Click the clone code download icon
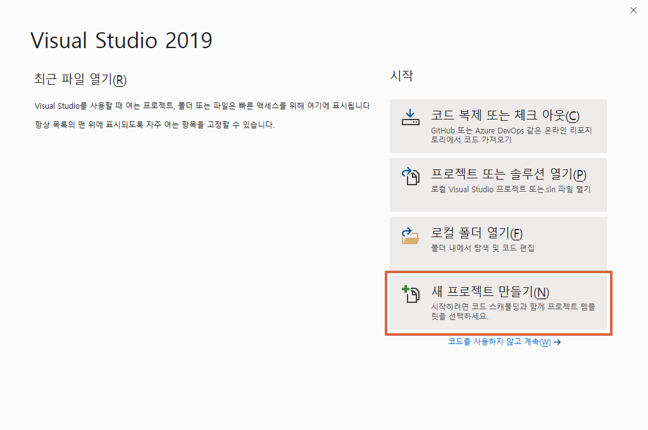 tap(410, 117)
